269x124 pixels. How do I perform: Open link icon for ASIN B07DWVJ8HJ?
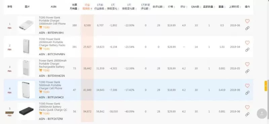tap(247, 28)
